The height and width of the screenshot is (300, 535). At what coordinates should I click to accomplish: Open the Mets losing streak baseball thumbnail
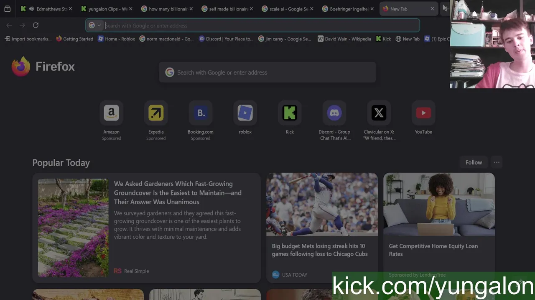322,205
